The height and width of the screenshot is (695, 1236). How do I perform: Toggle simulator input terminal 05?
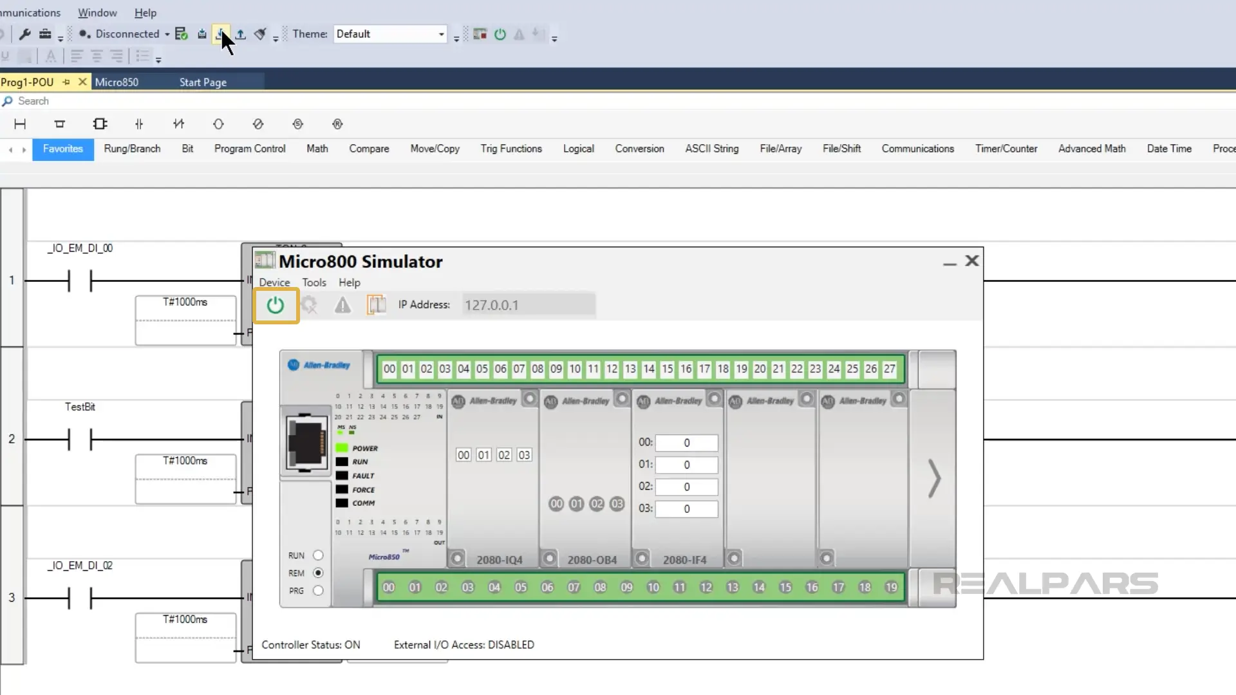(482, 369)
